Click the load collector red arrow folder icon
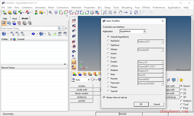Screen dimensions: 194x116 (x=95, y=74)
